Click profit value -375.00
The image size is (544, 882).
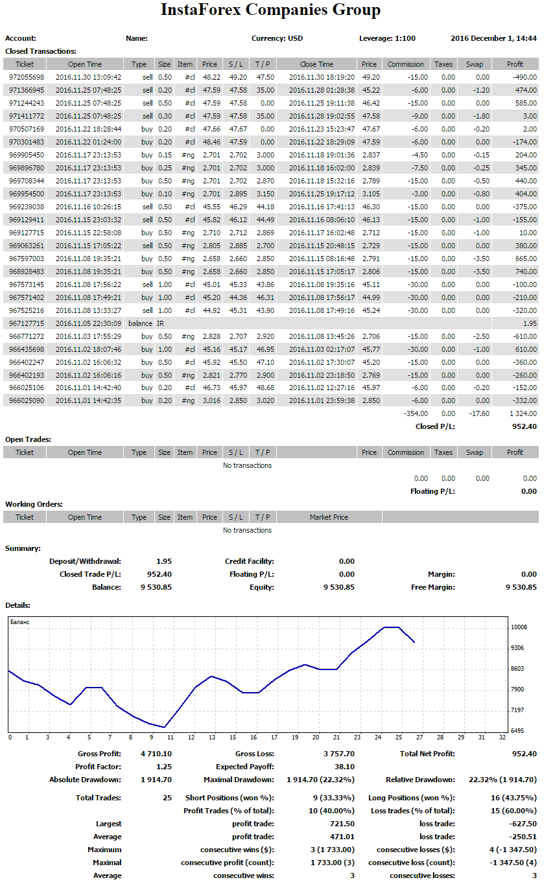[x=524, y=207]
